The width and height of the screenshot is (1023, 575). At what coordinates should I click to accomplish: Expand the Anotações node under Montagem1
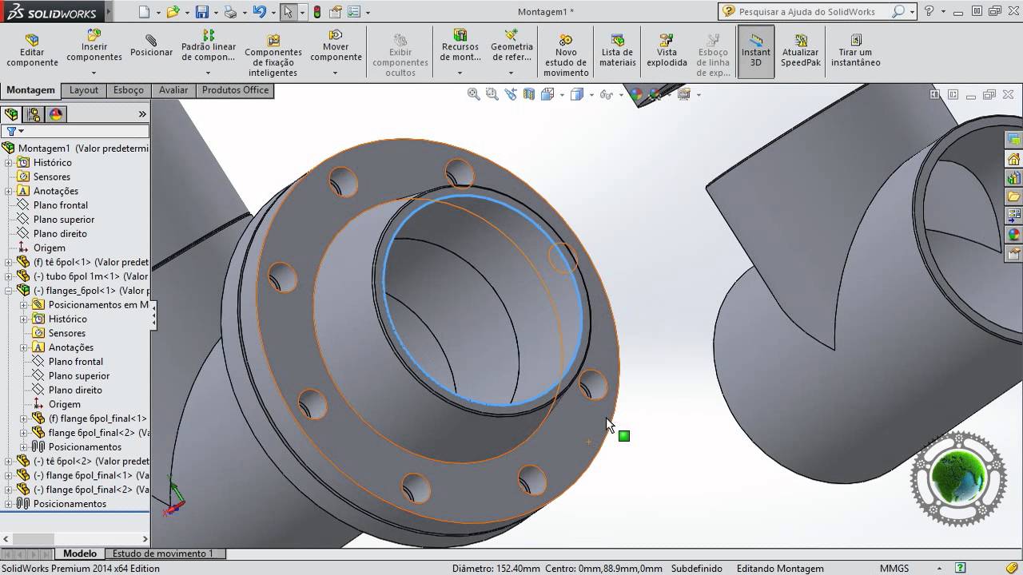click(9, 192)
